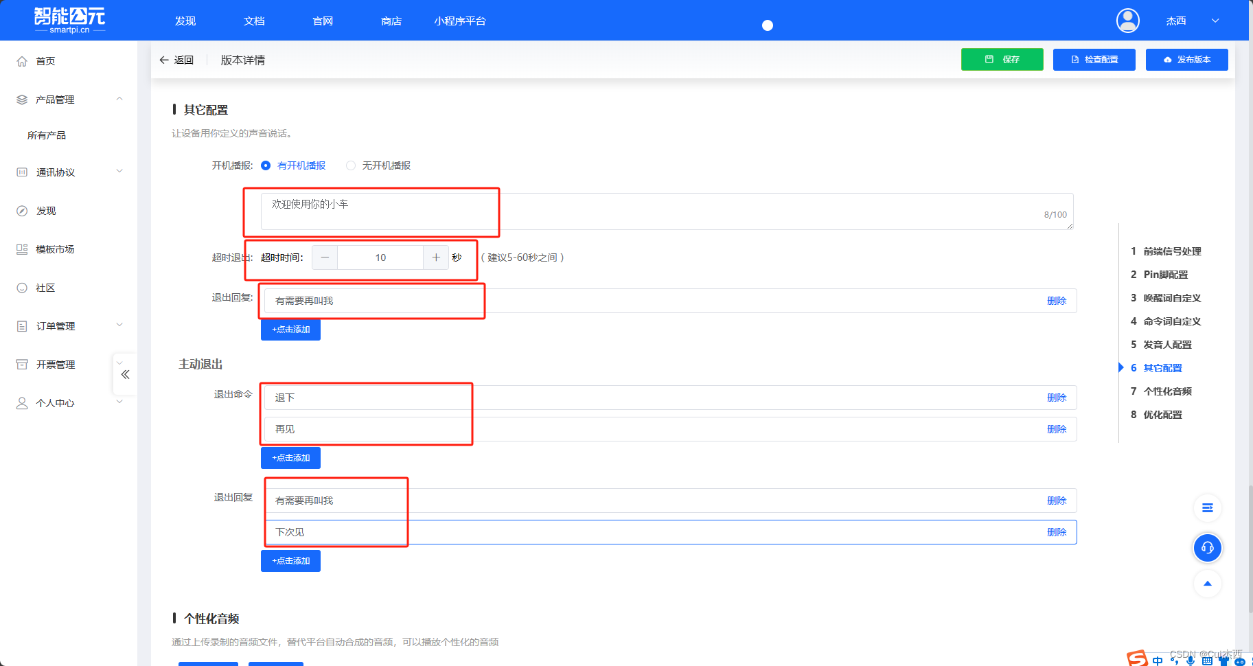Jump to the Pin脚配置 anchor
1253x666 pixels.
(x=1165, y=275)
